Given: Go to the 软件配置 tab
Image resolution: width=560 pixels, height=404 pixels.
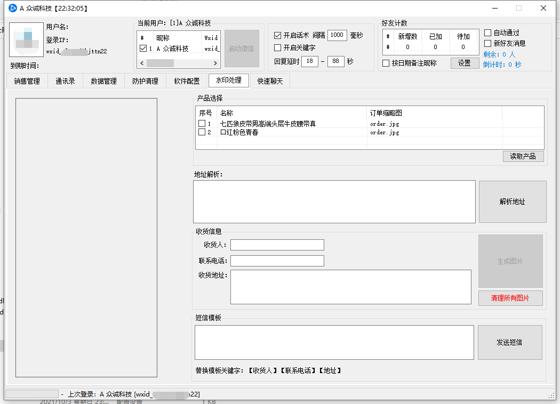Looking at the screenshot, I should 187,81.
